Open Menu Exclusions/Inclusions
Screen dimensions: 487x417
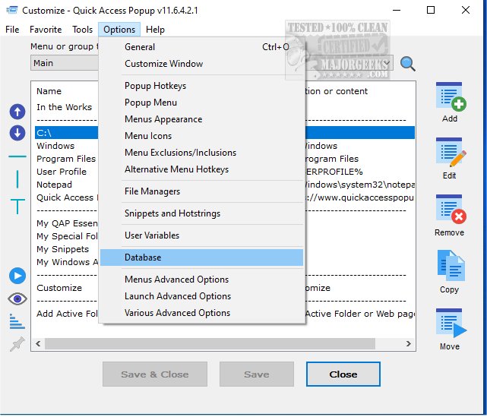201,153
